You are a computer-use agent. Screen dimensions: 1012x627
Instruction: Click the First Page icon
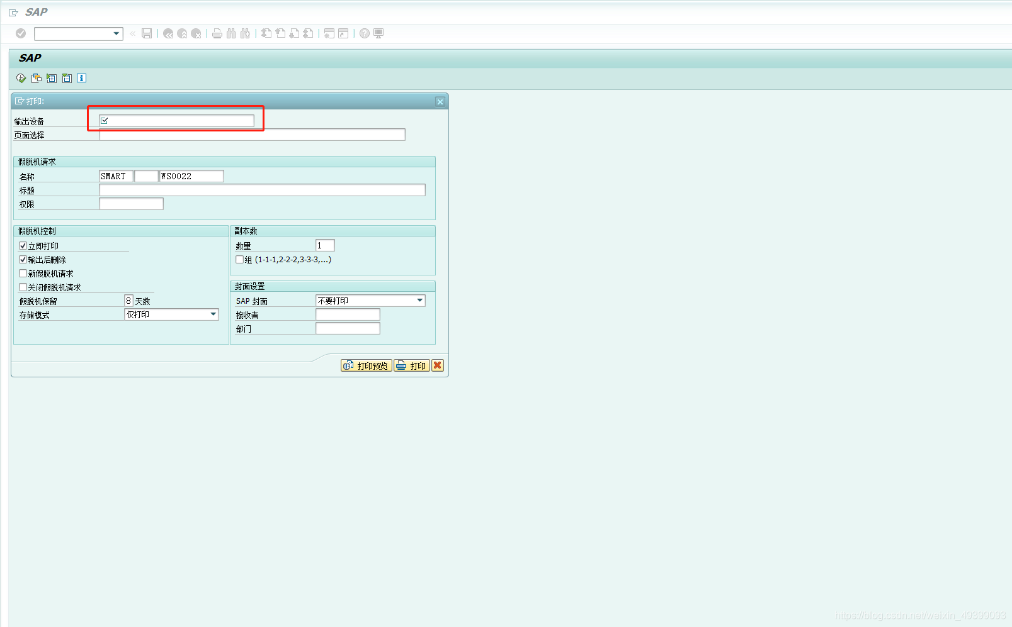coord(266,33)
